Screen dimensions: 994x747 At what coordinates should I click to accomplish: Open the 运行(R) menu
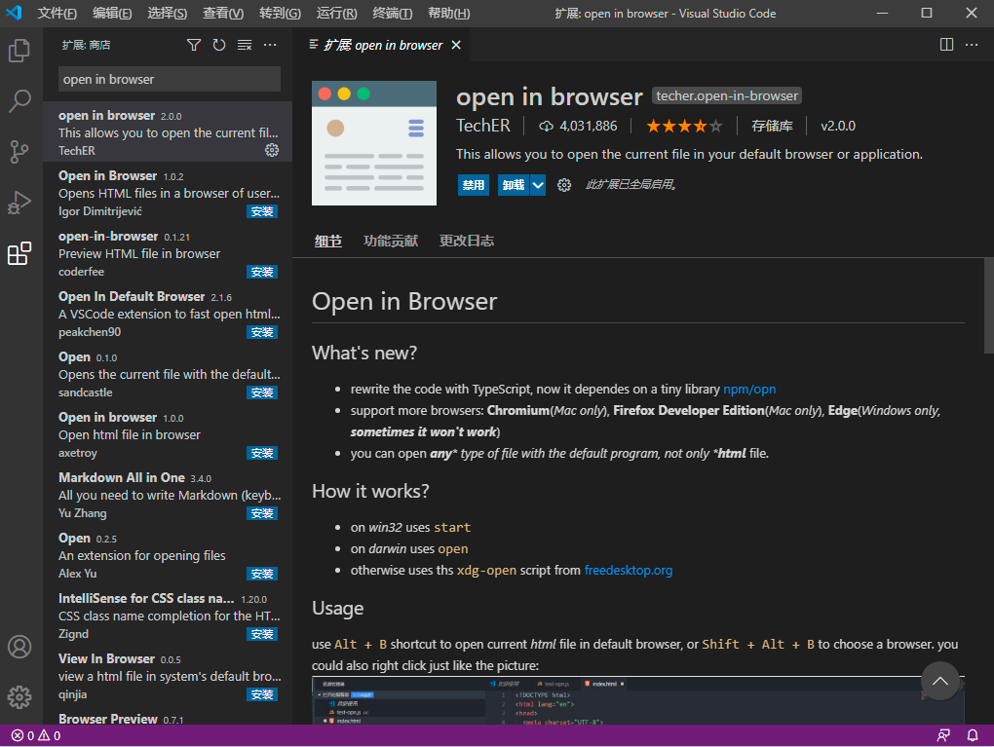[336, 14]
